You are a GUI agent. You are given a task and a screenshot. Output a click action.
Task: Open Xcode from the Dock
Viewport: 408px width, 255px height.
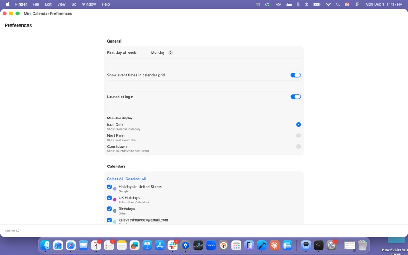[x=262, y=246]
